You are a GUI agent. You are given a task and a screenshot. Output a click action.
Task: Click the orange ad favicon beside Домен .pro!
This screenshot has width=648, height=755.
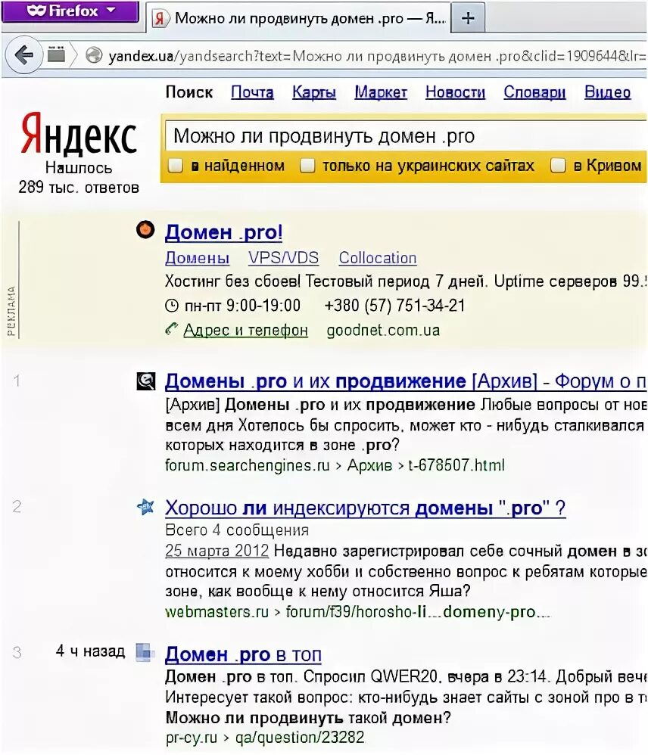coord(145,229)
